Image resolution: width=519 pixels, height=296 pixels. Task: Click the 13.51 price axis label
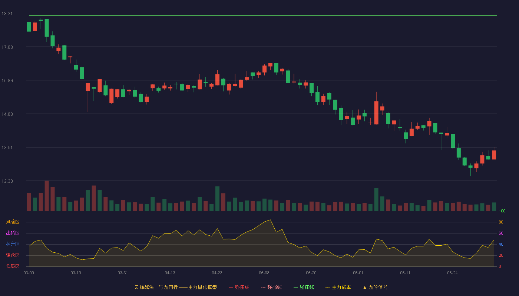pos(7,147)
